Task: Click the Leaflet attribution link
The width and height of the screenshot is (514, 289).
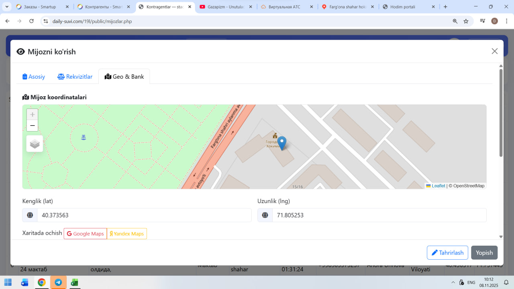Action: (438, 186)
